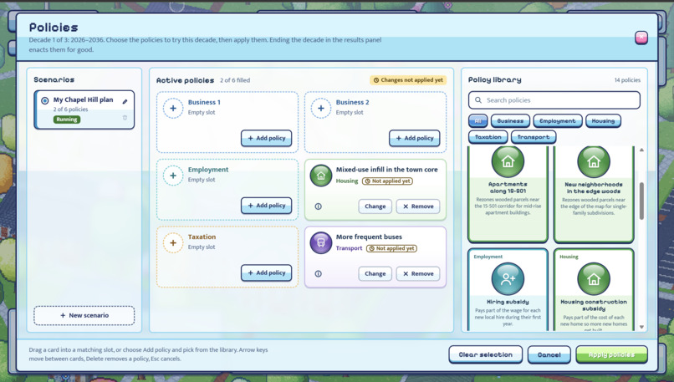The height and width of the screenshot is (382, 674).
Task: Click the Changes not applied yet badge
Action: 408,80
